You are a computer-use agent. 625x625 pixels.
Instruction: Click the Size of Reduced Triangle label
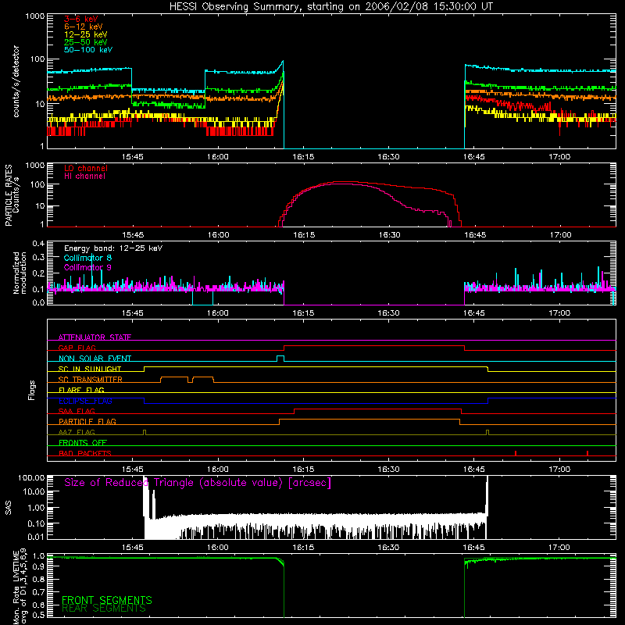tap(198, 483)
